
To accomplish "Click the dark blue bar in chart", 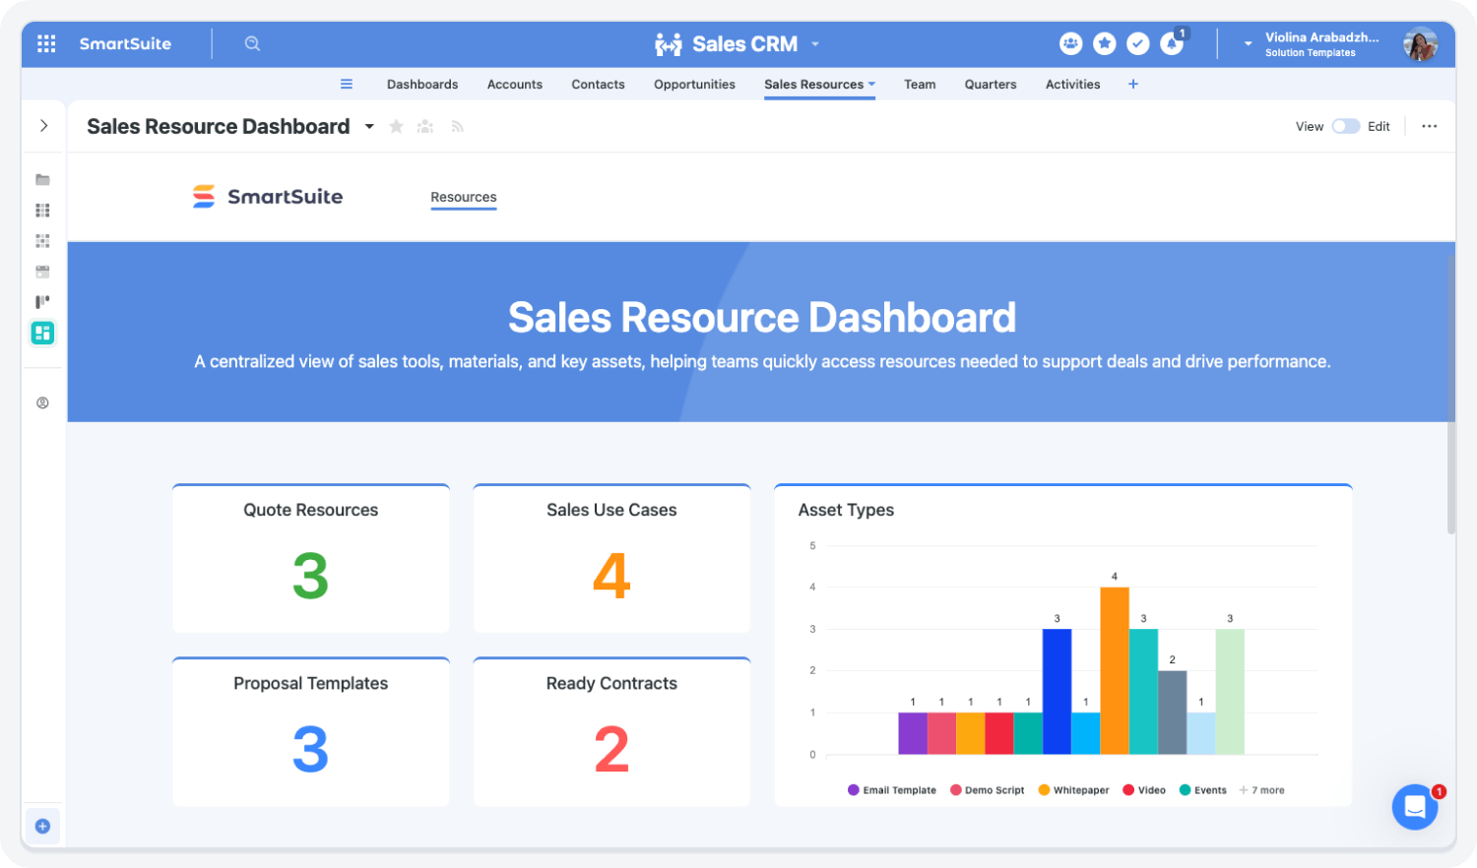I will 1057,692.
